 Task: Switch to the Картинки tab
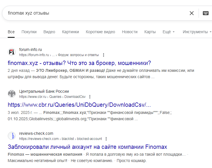[x=70, y=32]
